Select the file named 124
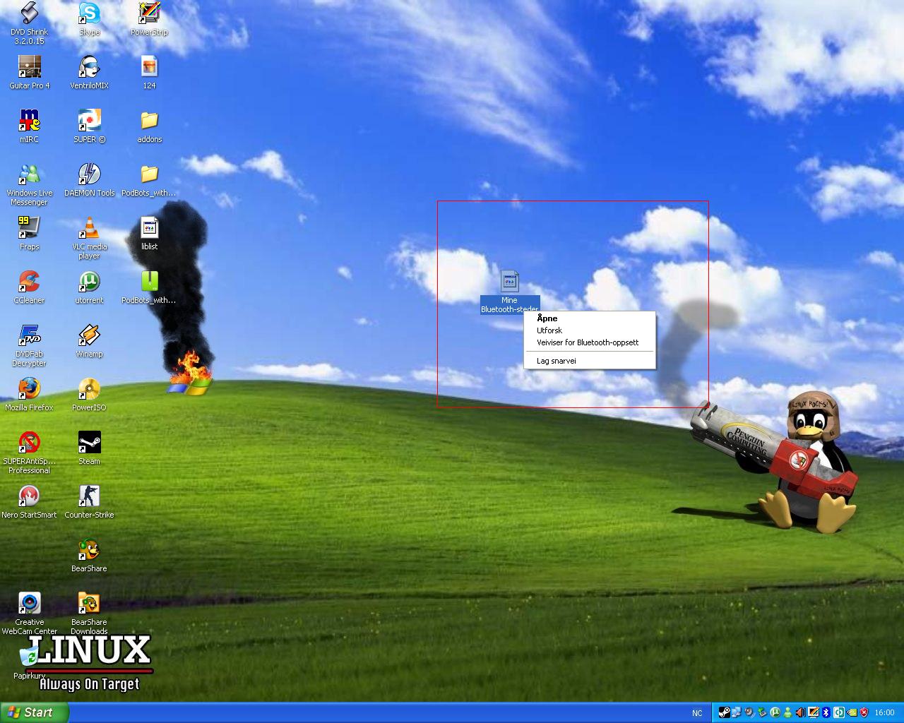This screenshot has width=904, height=723. pyautogui.click(x=149, y=72)
